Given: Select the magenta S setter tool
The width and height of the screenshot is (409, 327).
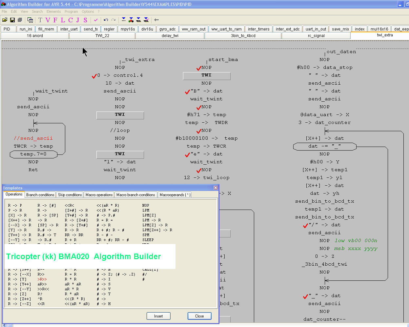Looking at the screenshot, I should tap(85, 20).
